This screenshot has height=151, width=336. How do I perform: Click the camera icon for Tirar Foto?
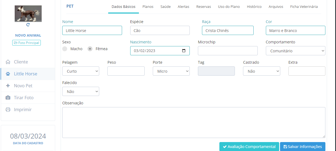point(8,98)
